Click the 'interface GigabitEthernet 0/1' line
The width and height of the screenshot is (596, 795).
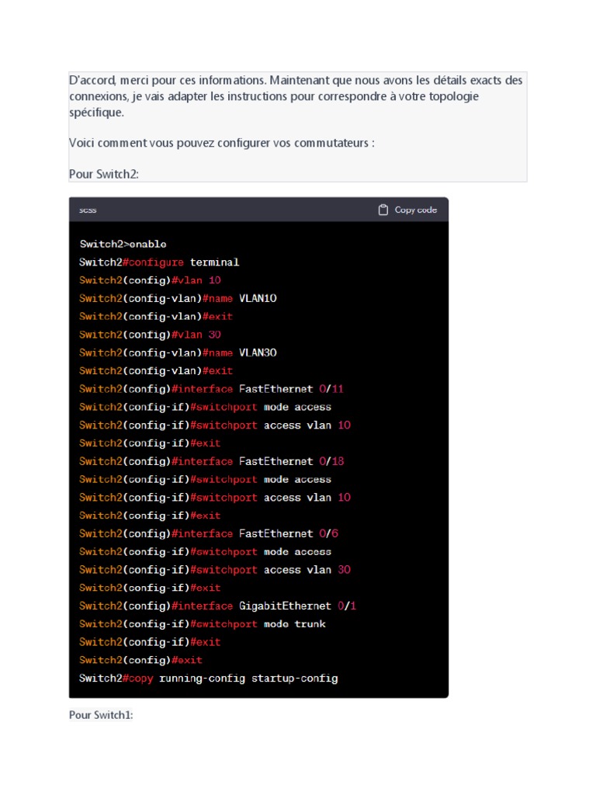[217, 606]
